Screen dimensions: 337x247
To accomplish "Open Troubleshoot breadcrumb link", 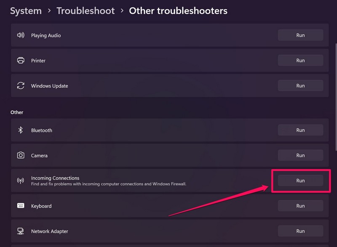I will point(86,11).
